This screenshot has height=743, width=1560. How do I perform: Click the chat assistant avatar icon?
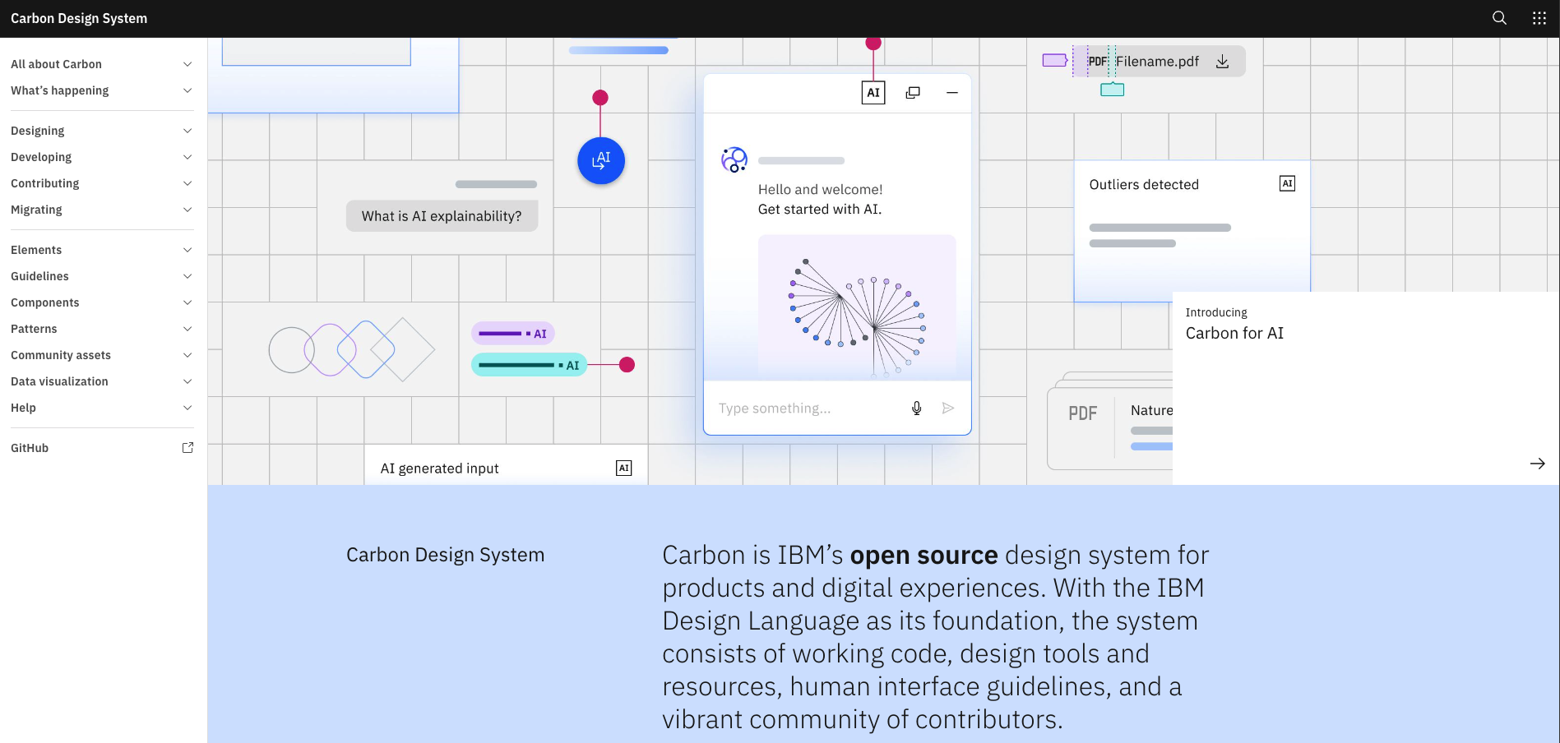click(x=734, y=159)
